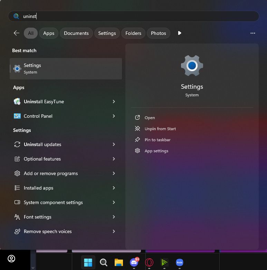Expand Installed apps chevron

[114, 188]
